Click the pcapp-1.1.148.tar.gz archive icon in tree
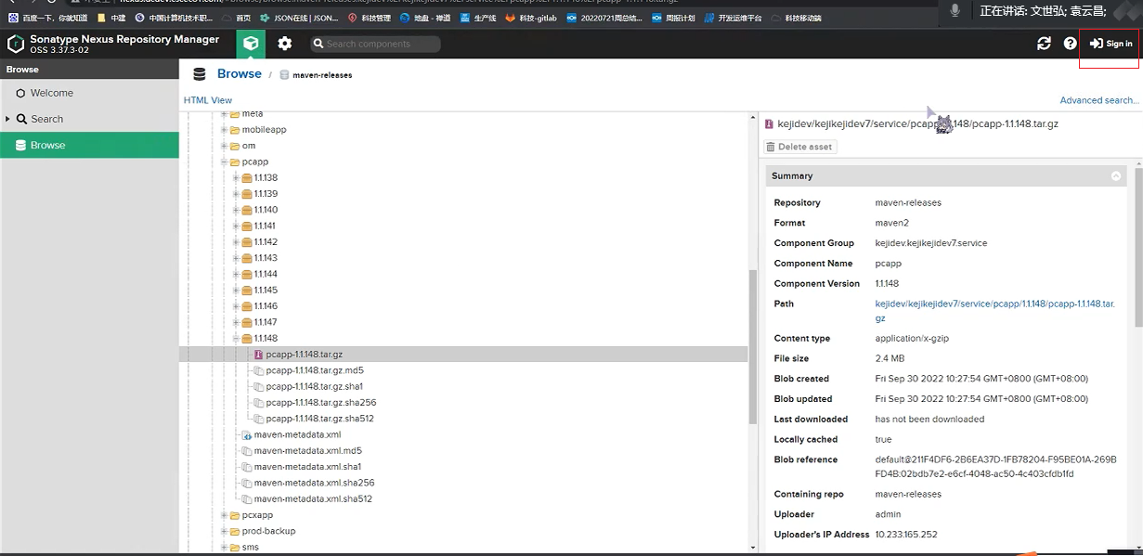Screen dimensions: 1143x556 pyautogui.click(x=259, y=354)
